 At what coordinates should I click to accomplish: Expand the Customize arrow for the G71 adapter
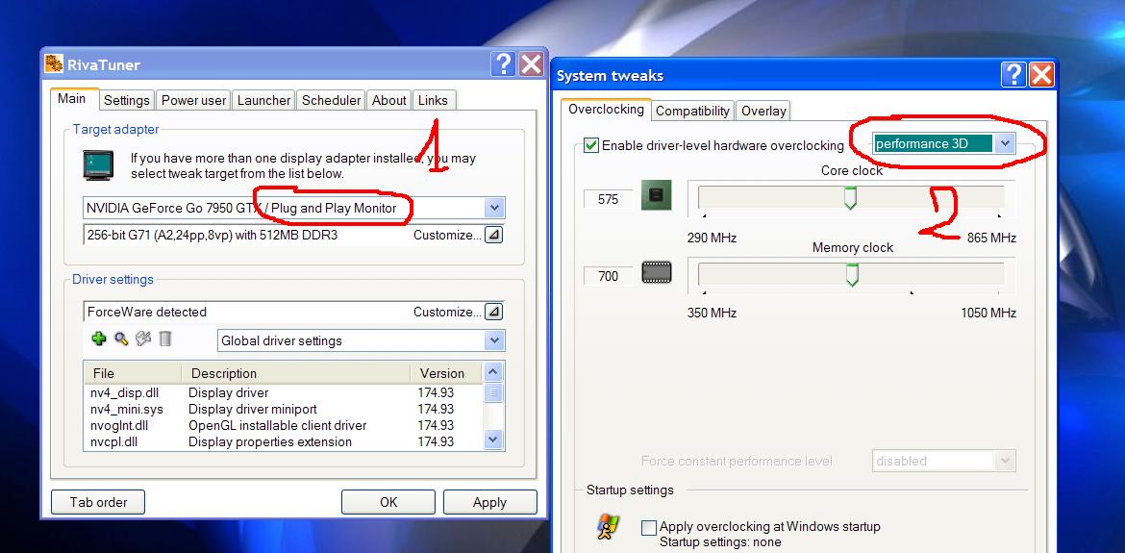493,235
